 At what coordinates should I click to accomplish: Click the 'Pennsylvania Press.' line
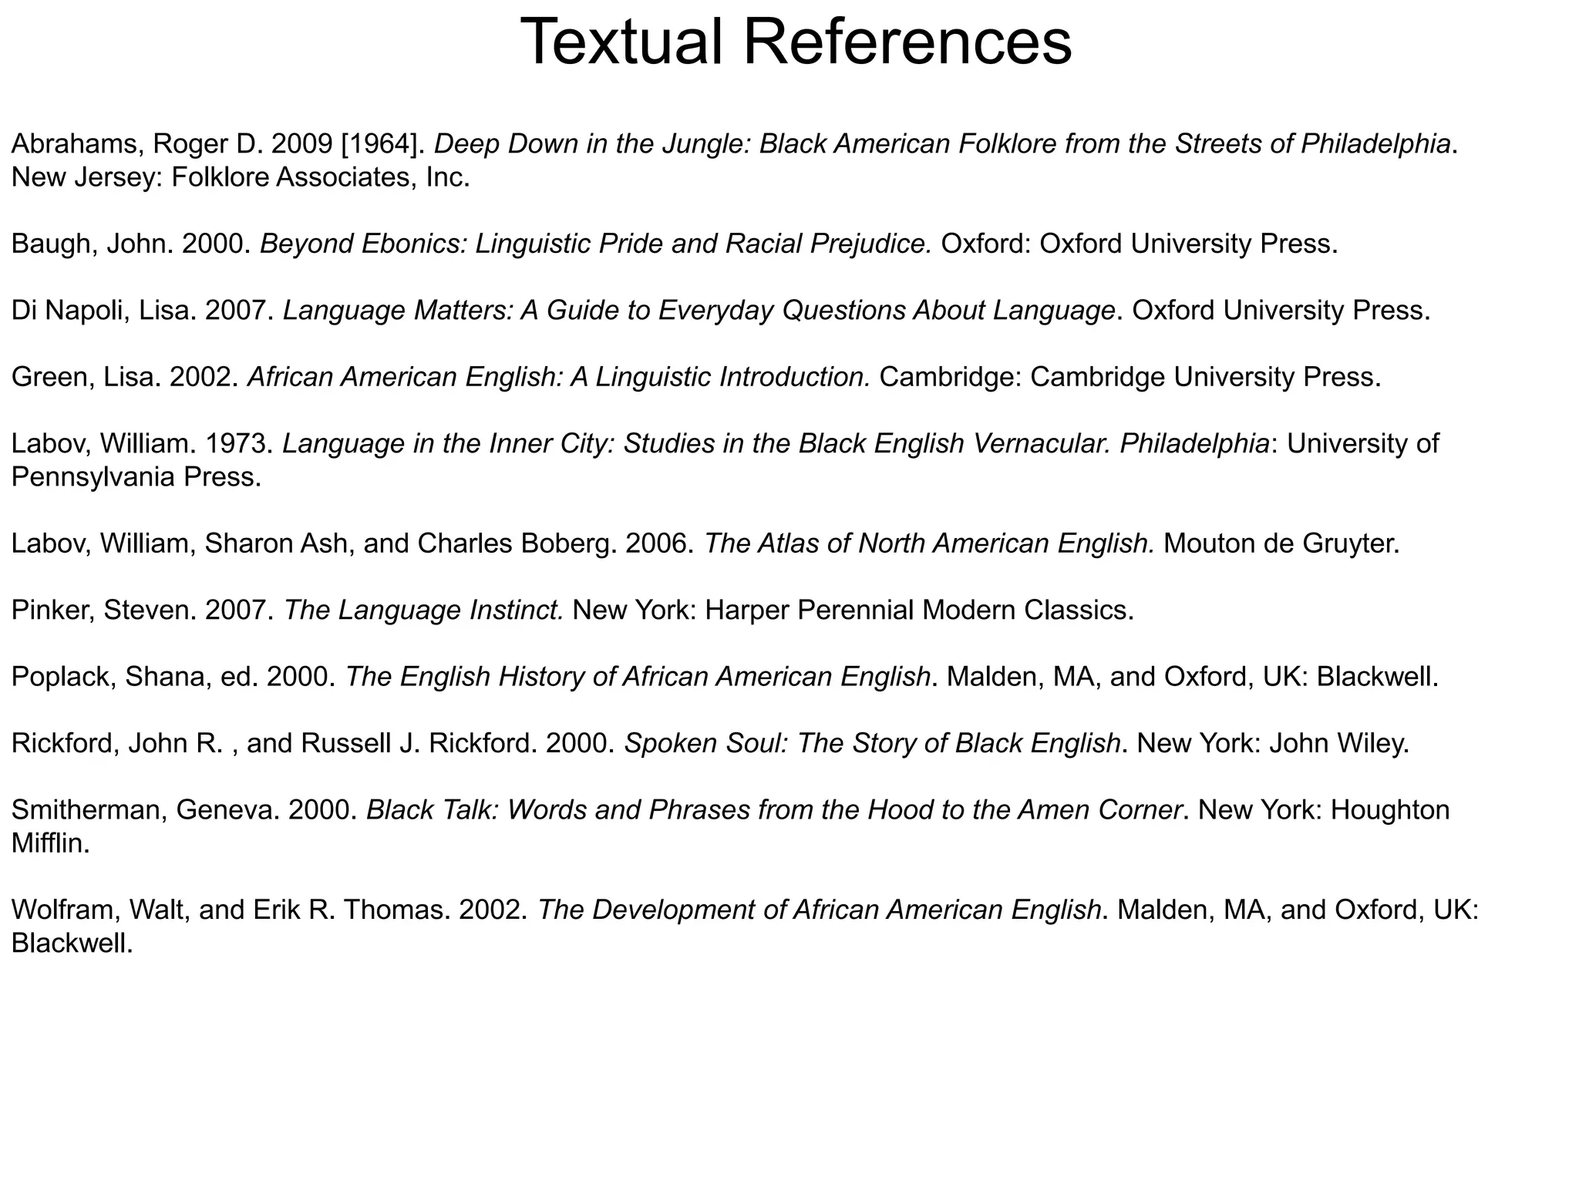[136, 478]
